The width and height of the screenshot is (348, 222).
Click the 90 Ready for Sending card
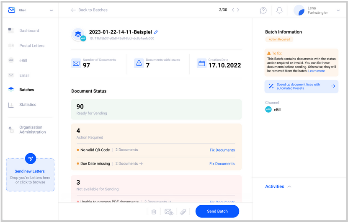[x=156, y=109]
